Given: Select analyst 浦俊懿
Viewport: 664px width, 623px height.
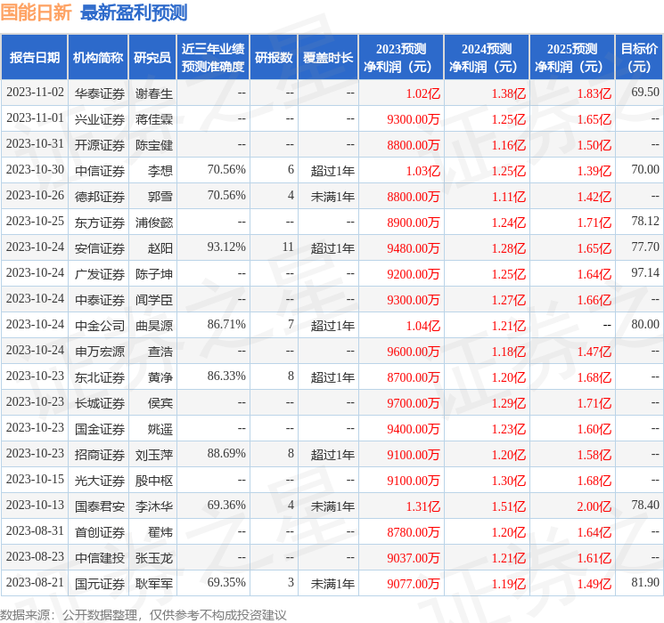Looking at the screenshot, I should point(154,222).
